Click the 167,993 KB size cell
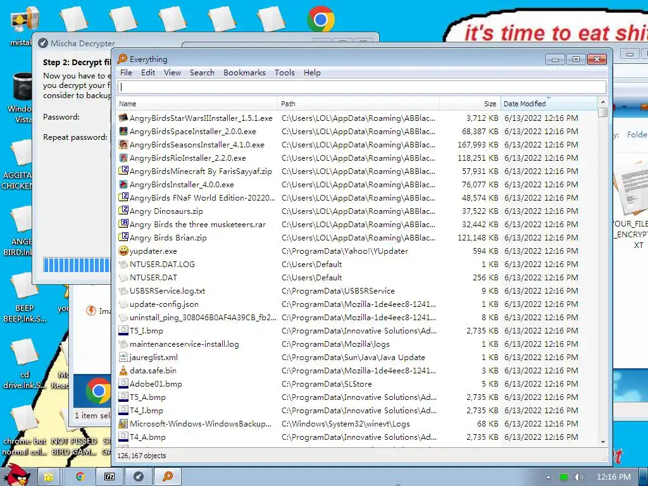Image resolution: width=648 pixels, height=486 pixels. point(478,145)
